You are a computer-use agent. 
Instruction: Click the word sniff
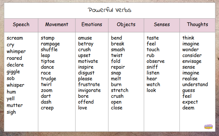pyautogui.click(x=152, y=67)
